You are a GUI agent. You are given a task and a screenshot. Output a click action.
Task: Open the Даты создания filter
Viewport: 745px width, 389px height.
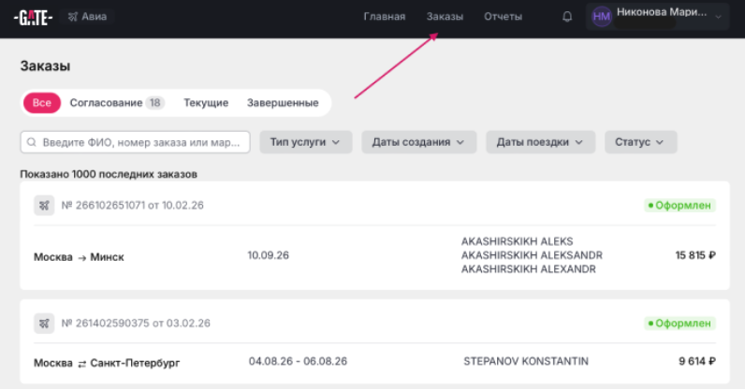pos(418,142)
